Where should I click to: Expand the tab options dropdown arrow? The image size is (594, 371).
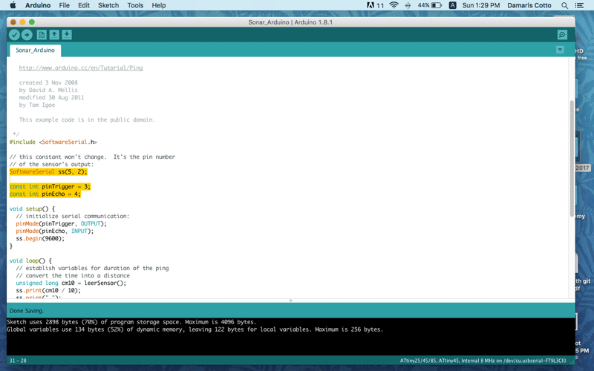click(560, 50)
